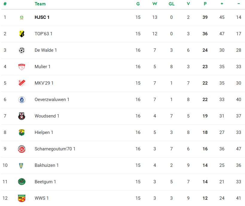This screenshot has height=206, width=245.
Task: Open the HJSC 1 team link
Action: [x=42, y=17]
